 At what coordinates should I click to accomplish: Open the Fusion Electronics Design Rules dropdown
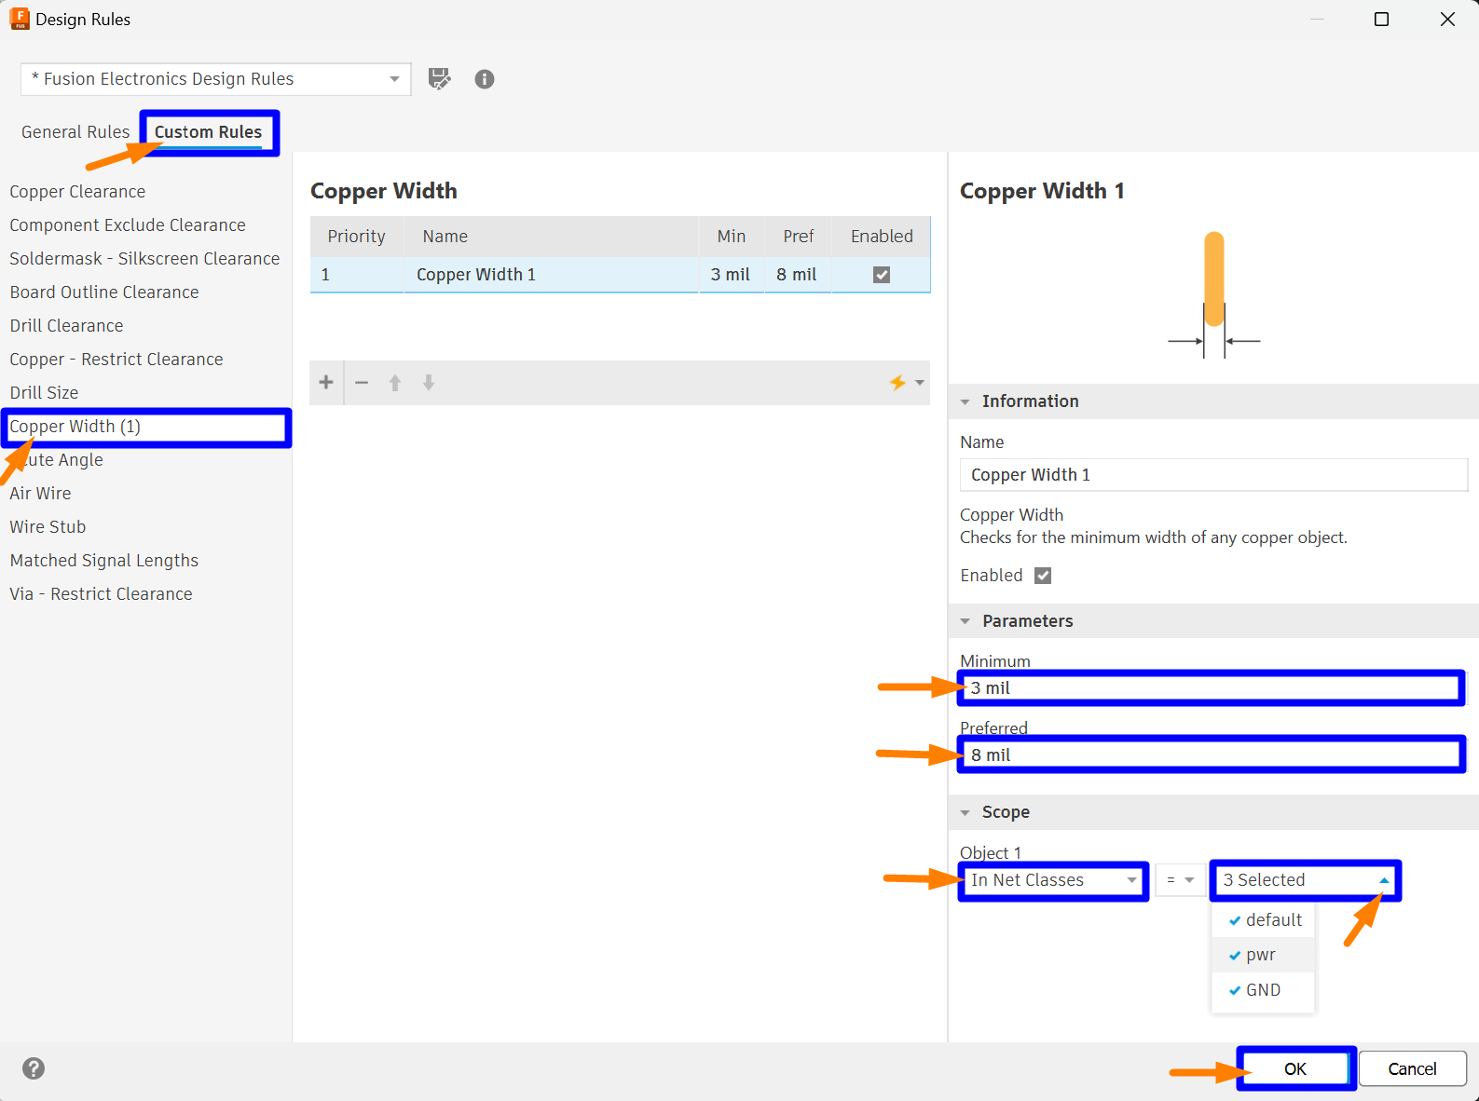pyautogui.click(x=215, y=79)
